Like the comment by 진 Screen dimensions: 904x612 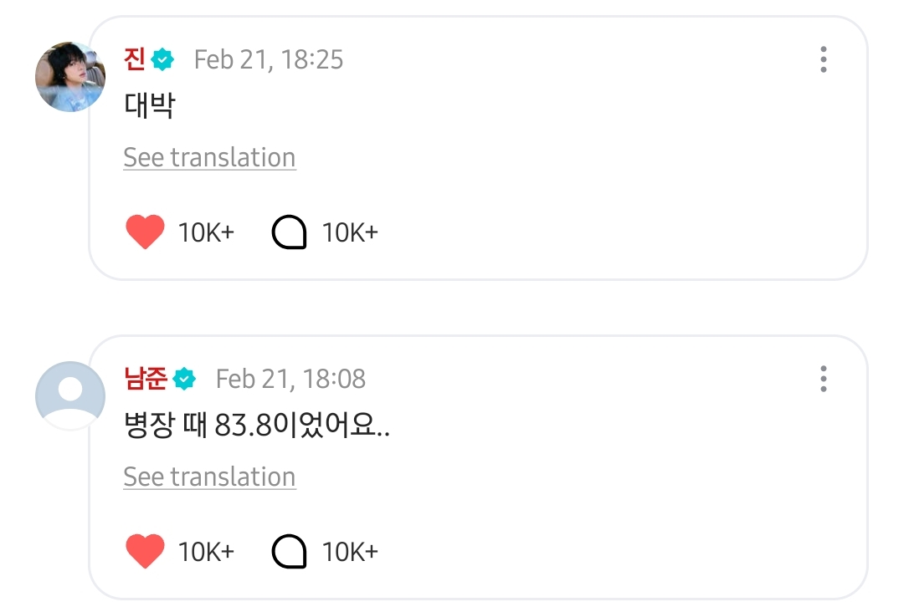pyautogui.click(x=145, y=232)
